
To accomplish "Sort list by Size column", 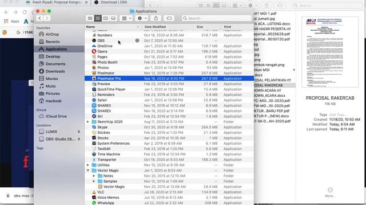I will (207, 27).
